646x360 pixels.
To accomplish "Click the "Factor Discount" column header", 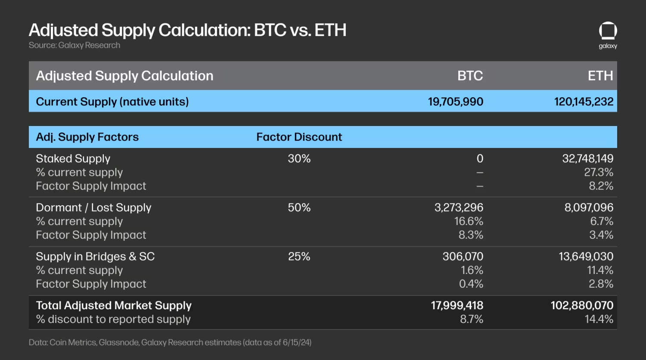I will tap(299, 137).
